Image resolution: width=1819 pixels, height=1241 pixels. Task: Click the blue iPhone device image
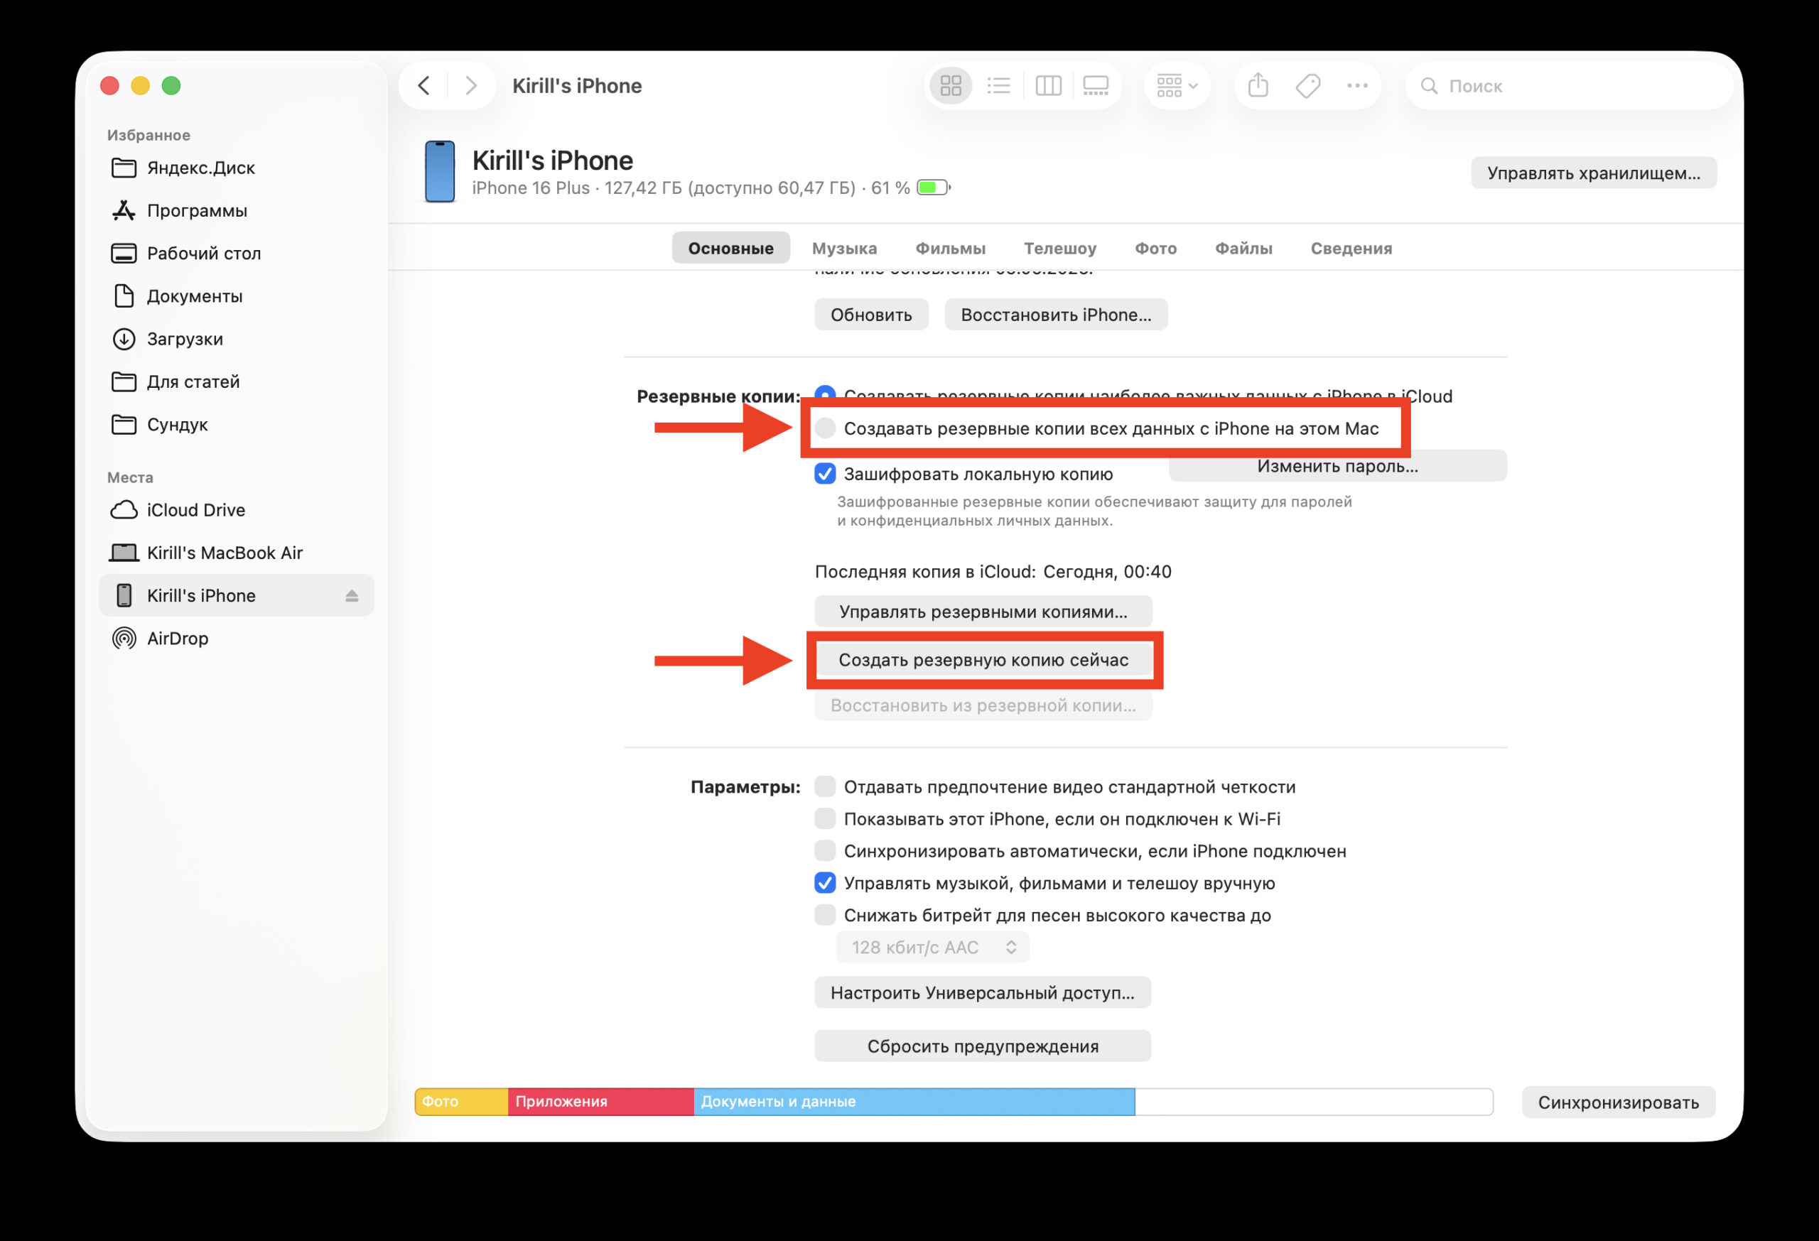point(439,171)
